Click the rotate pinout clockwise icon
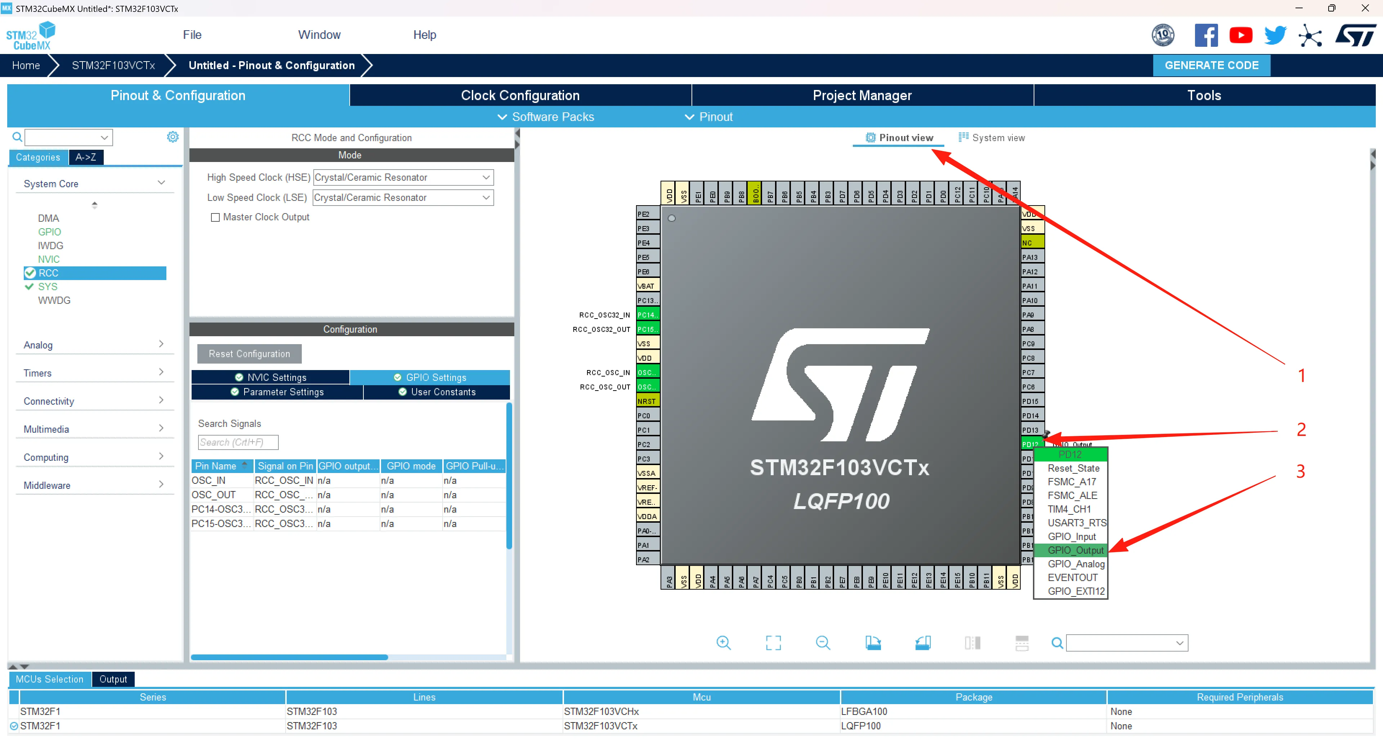Image resolution: width=1383 pixels, height=743 pixels. [x=873, y=643]
